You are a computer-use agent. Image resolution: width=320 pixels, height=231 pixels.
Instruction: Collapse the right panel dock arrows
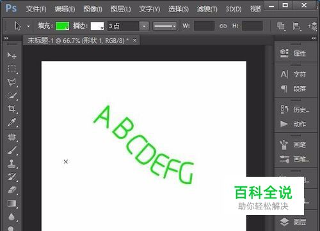(314, 38)
